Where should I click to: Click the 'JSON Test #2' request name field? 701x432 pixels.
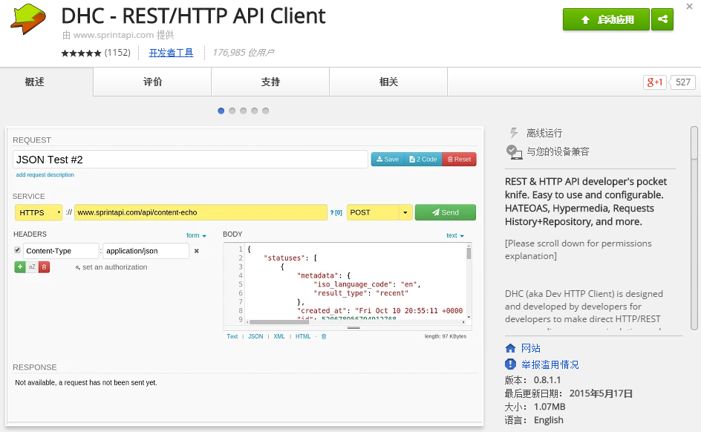[190, 160]
